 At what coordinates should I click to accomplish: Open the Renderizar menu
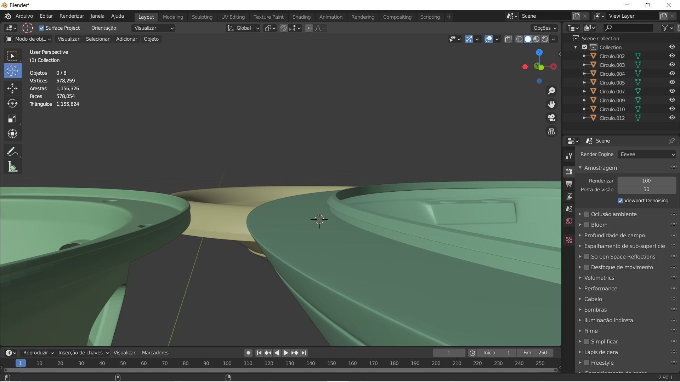[x=72, y=16]
